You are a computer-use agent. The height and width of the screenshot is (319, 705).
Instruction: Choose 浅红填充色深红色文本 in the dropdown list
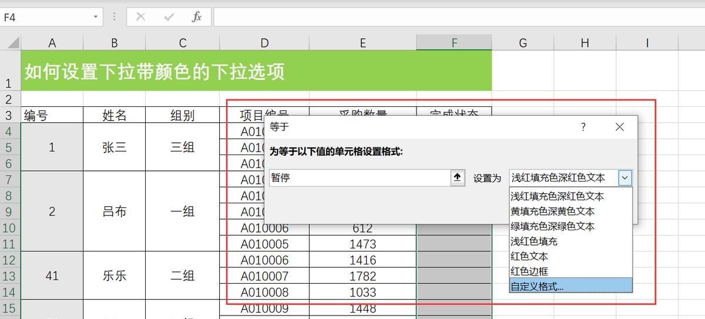[x=570, y=196]
